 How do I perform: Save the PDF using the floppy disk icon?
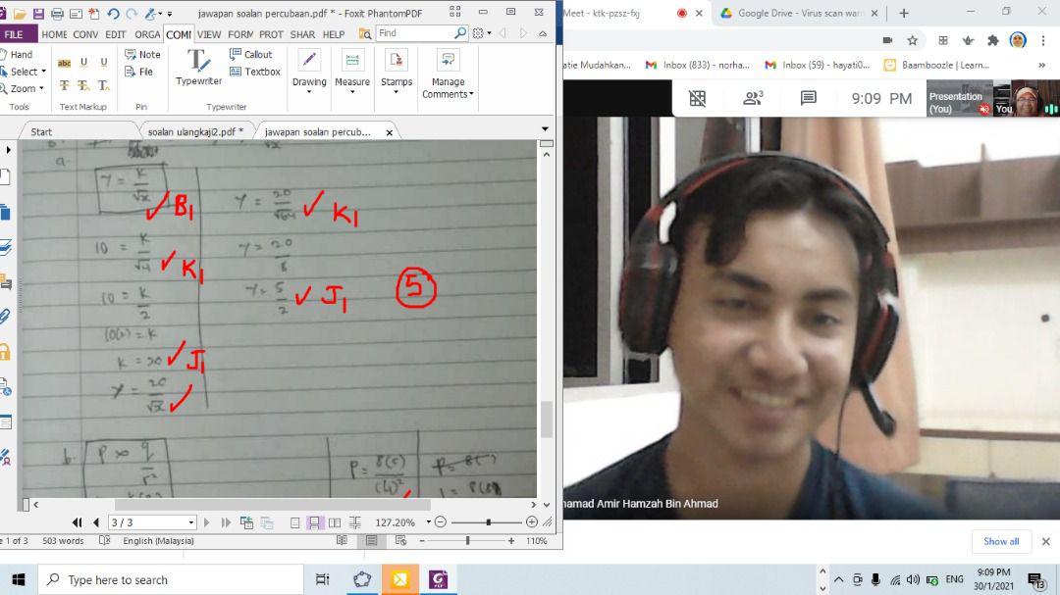38,14
